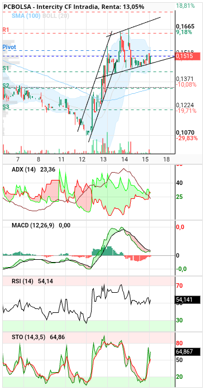Click the 'SMA (100)' indicator label
This screenshot has width=205, height=390.
point(26,16)
